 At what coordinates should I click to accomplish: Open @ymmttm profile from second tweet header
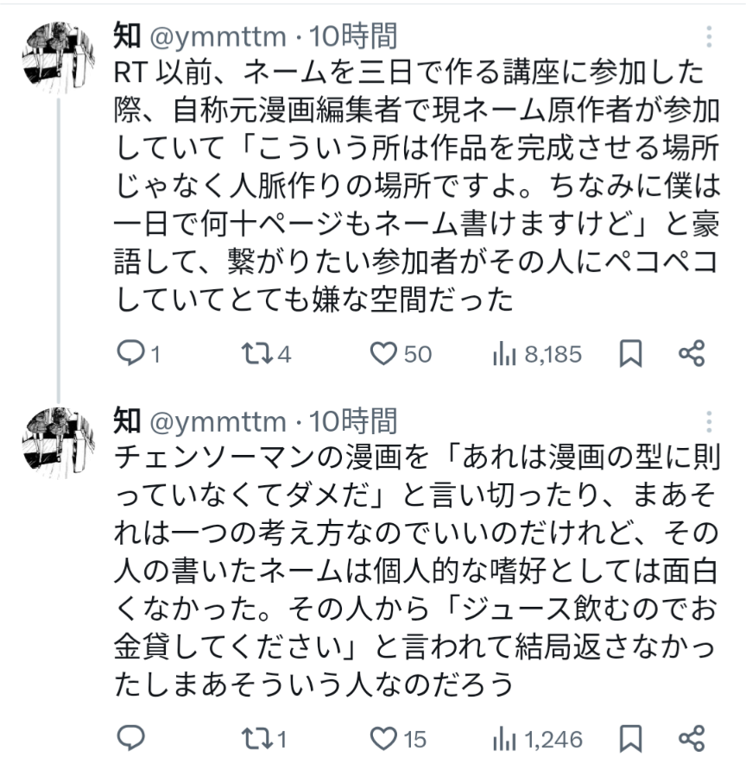218,421
